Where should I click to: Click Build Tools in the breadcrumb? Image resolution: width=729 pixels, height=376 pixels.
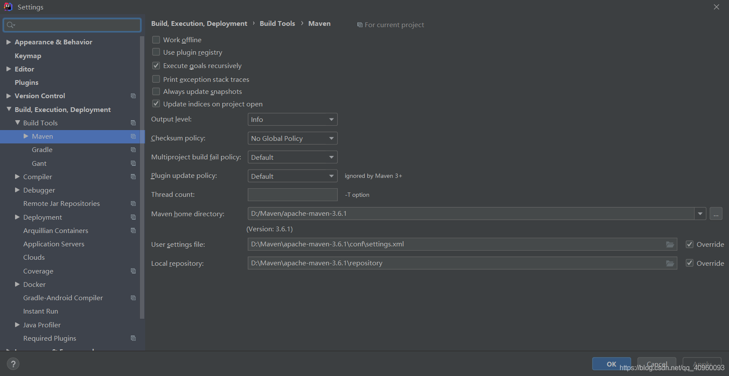277,24
